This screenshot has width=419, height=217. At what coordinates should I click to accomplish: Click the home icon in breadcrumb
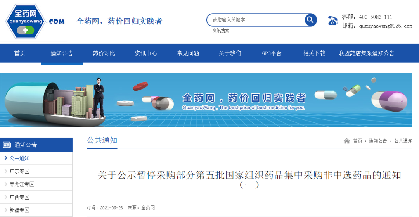tap(346, 141)
